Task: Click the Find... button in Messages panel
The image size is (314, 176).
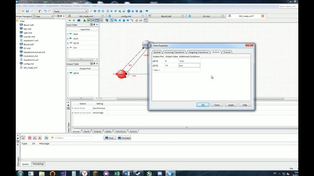Action: pyautogui.click(x=110, y=138)
